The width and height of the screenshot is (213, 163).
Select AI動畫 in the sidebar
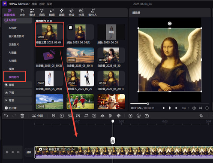(12, 52)
